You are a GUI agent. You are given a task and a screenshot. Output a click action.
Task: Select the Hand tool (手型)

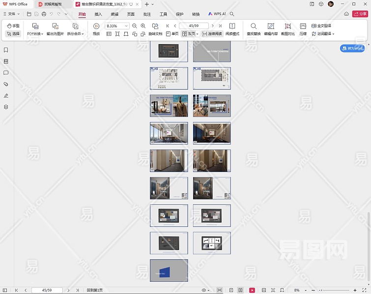(x=13, y=25)
